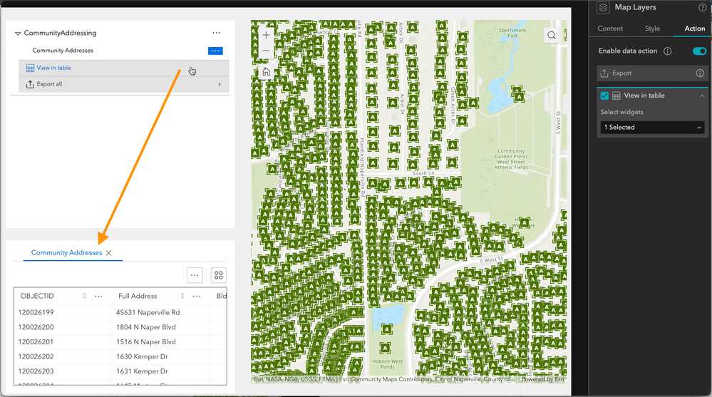Close the Community Addresses table tab

[x=108, y=253]
